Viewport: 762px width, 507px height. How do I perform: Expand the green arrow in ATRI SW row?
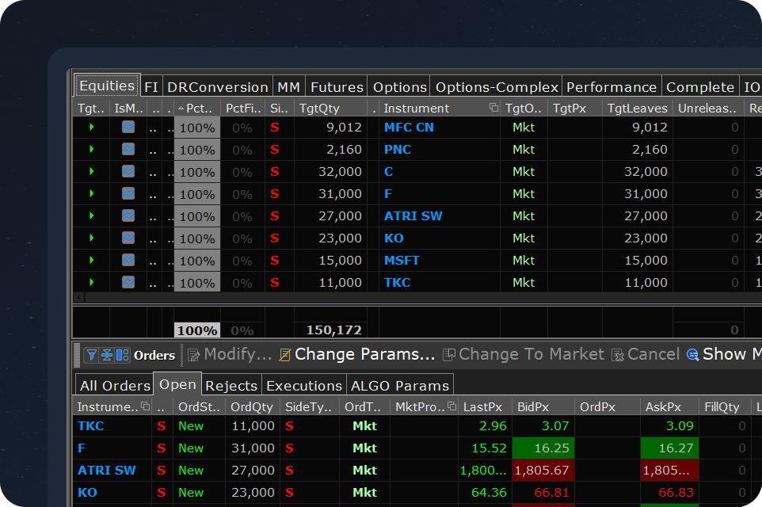[x=92, y=215]
